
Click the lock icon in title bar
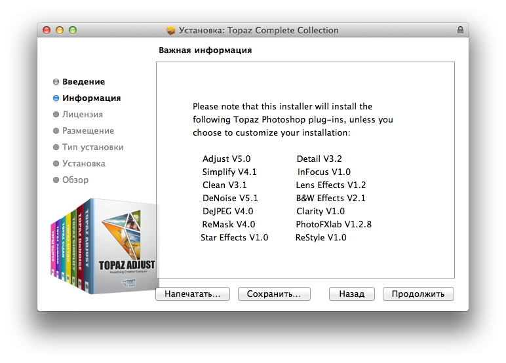pos(460,30)
